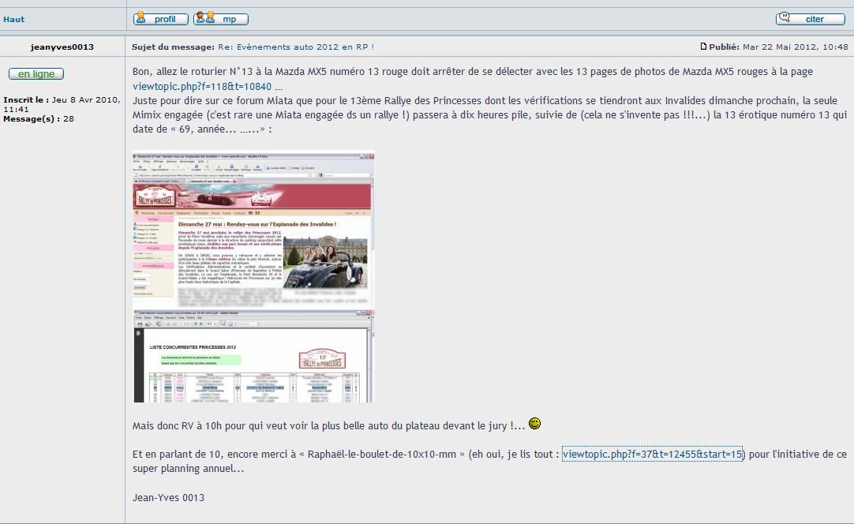This screenshot has height=524, width=854.
Task: Click the 'en ligne' status button
Action: (x=36, y=73)
